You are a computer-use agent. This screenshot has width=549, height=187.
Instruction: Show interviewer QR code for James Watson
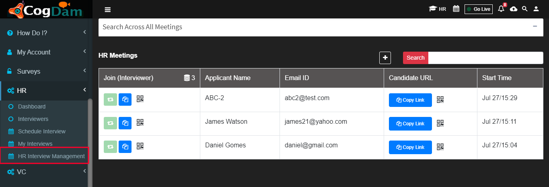click(140, 123)
